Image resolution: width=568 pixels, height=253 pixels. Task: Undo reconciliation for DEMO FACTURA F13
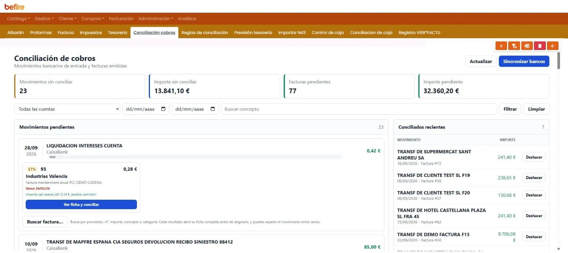[x=534, y=237]
